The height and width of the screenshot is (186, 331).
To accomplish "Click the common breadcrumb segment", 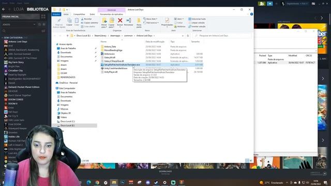I will (128, 36).
